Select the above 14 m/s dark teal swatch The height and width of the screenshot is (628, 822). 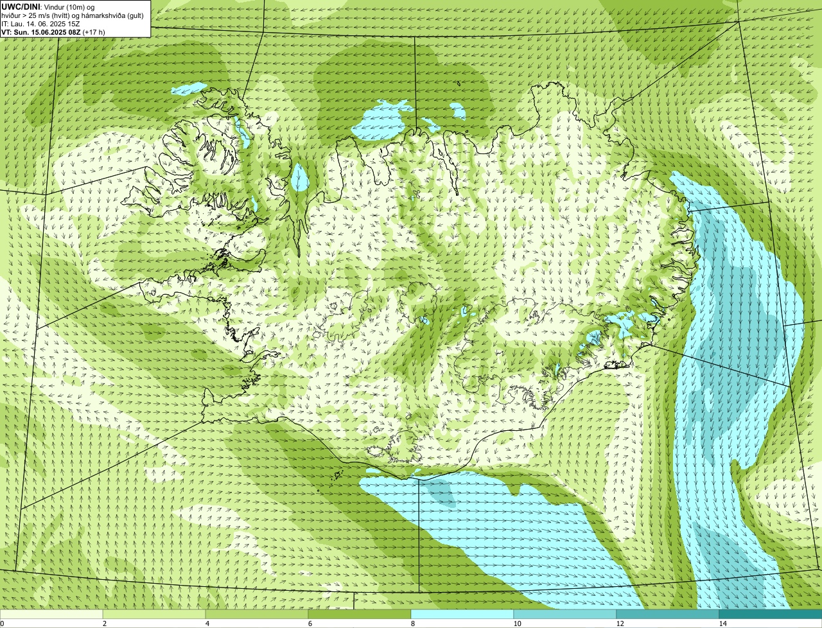[x=771, y=614]
